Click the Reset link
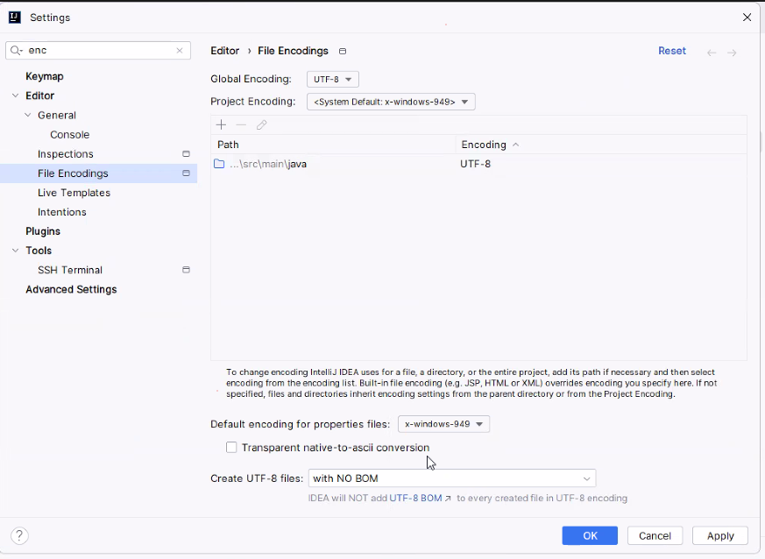This screenshot has width=765, height=559. (x=672, y=51)
